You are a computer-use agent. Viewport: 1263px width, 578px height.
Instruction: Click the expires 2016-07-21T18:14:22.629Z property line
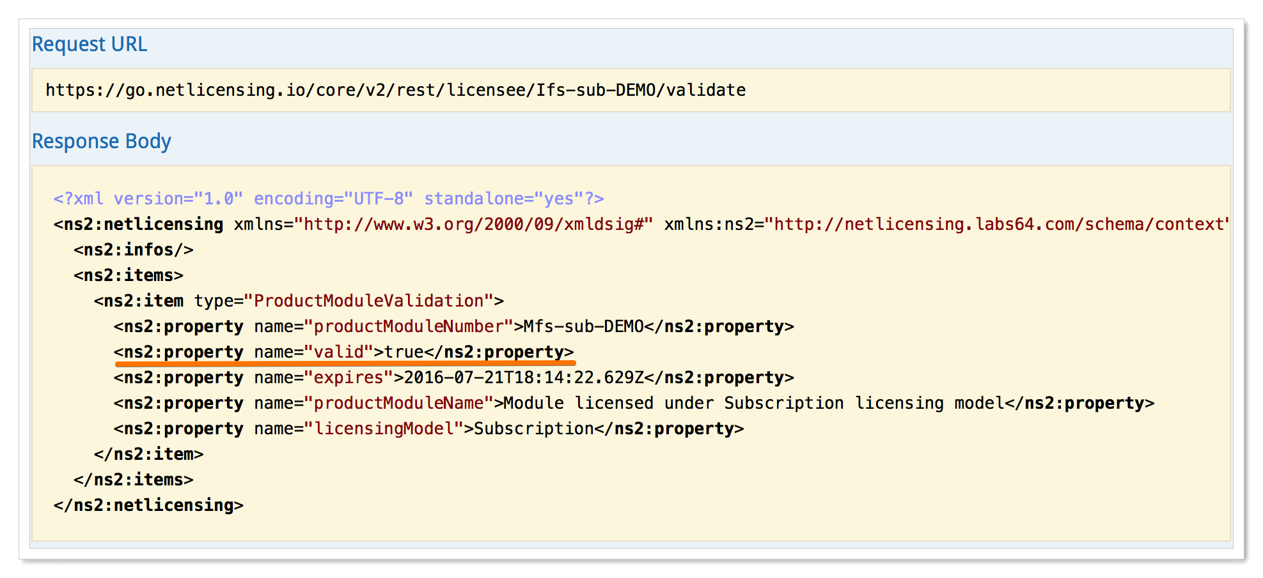click(454, 377)
